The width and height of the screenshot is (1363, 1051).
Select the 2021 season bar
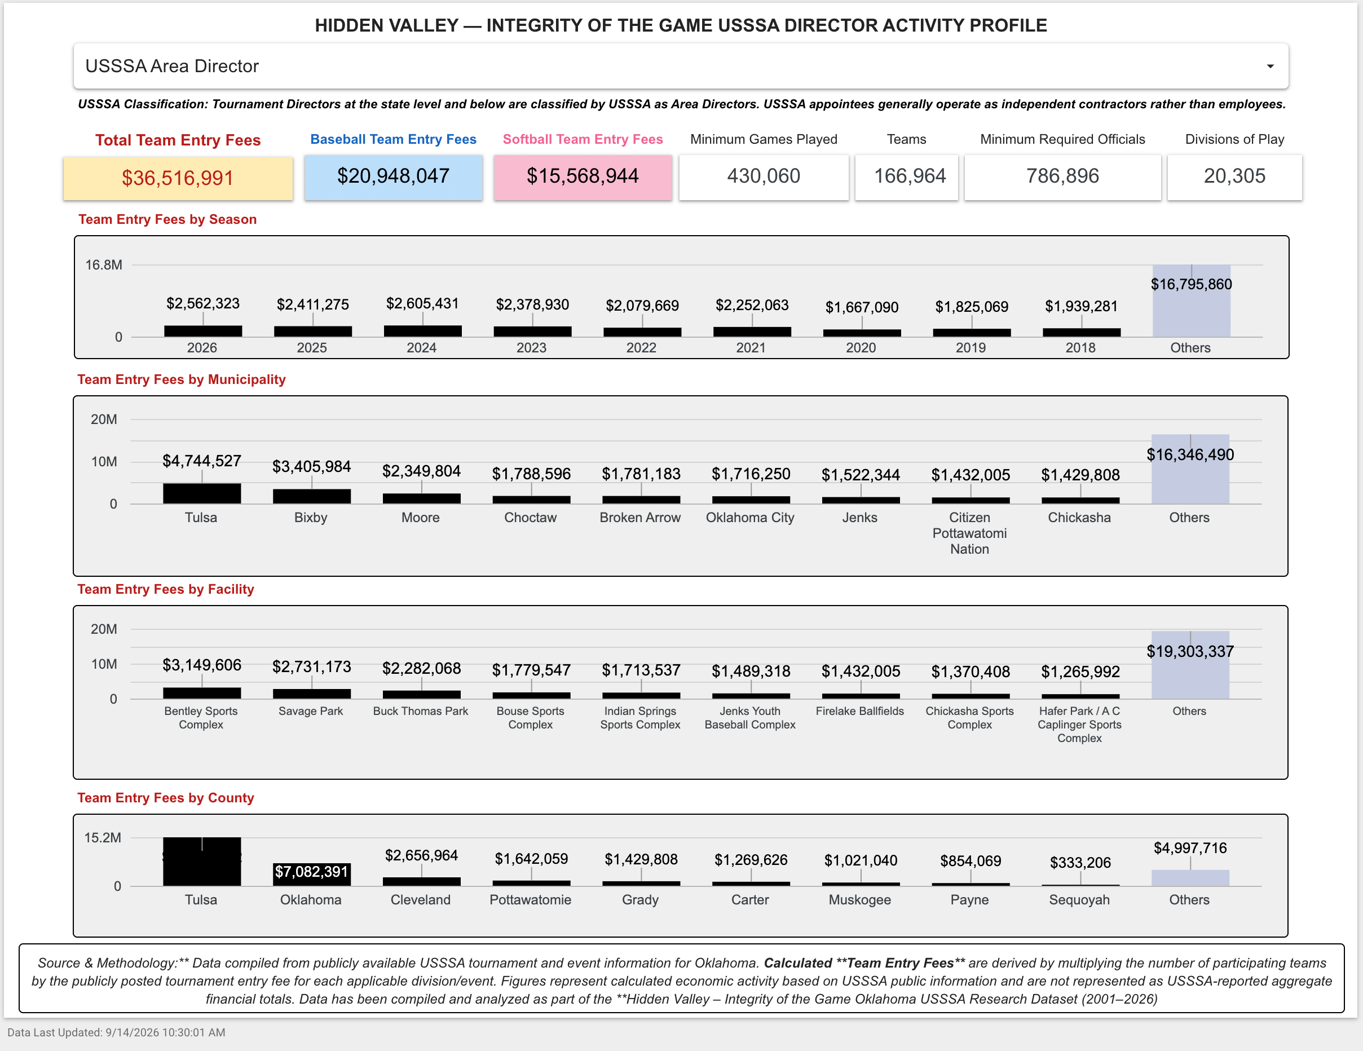(x=752, y=332)
